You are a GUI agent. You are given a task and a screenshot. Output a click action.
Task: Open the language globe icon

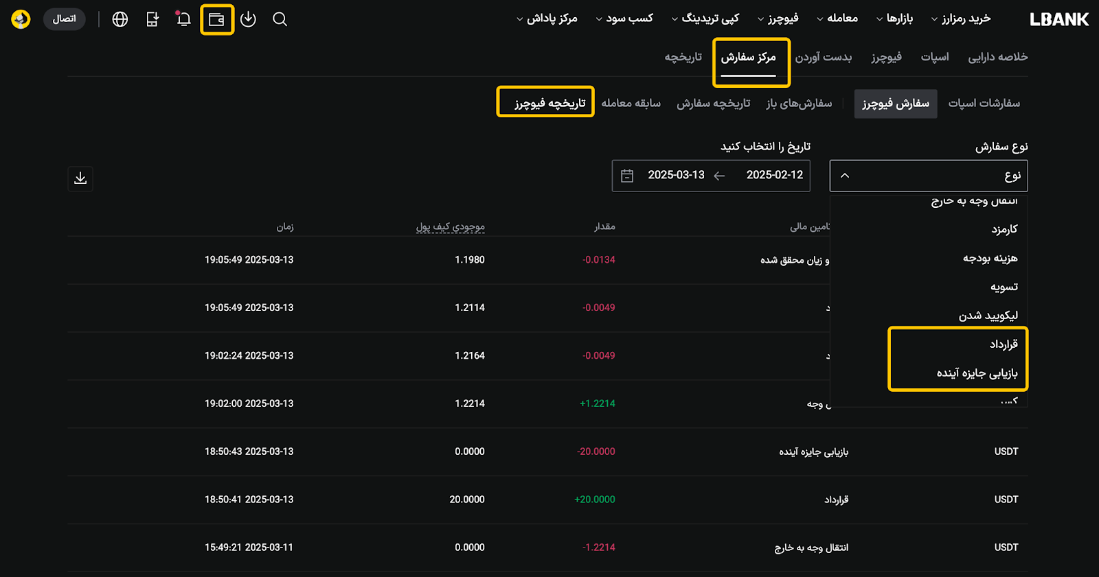coord(120,19)
